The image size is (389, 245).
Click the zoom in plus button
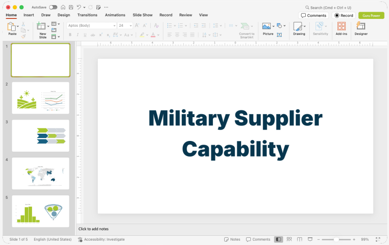tap(354, 239)
